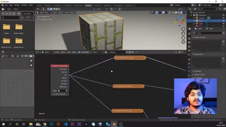Viewport: 226px width, 127px height.
Task: Open Chrome from the Windows taskbar
Action: [x=45, y=124]
